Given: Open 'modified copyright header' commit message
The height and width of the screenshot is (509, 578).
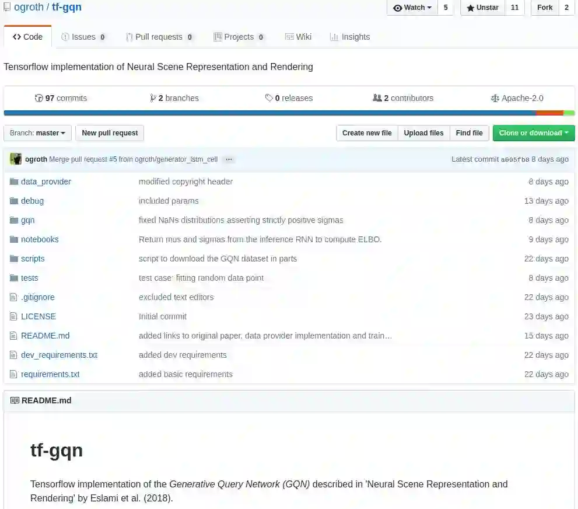Looking at the screenshot, I should 186,182.
